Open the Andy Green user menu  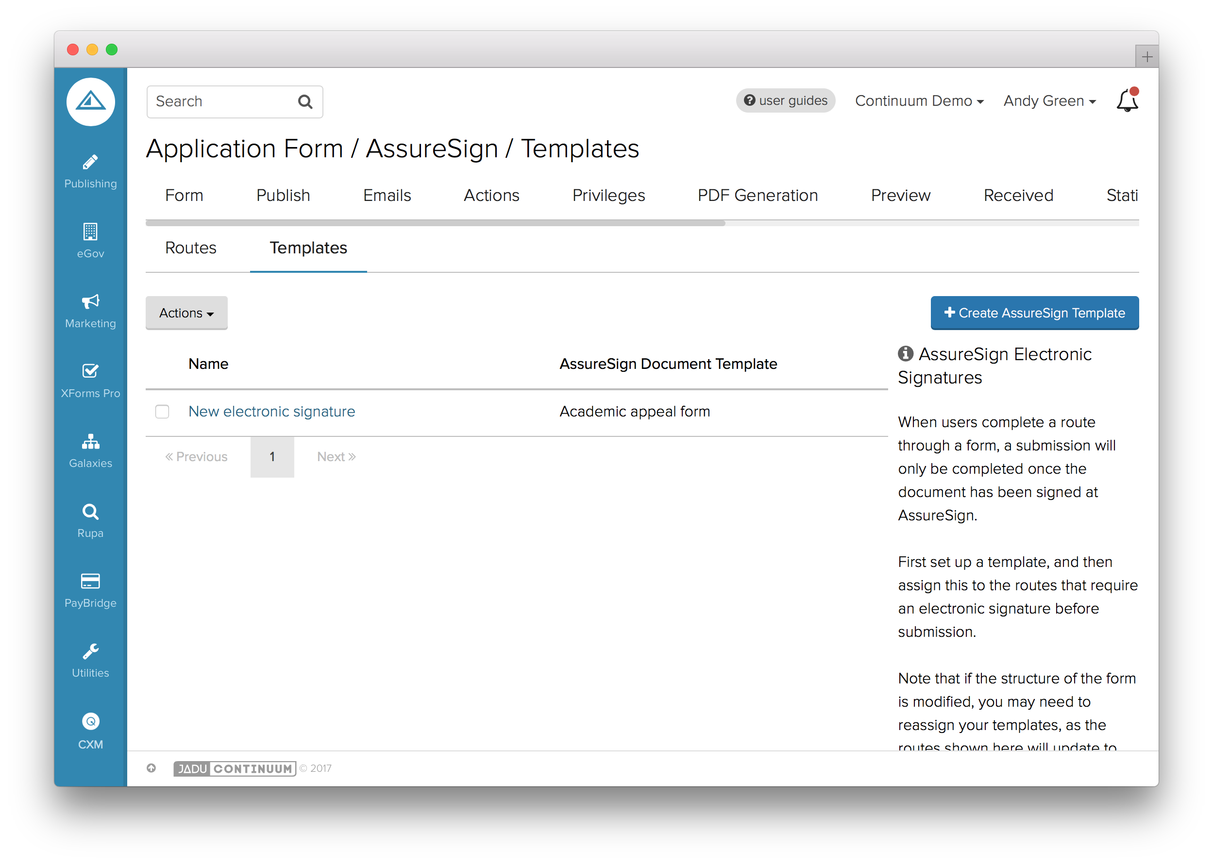point(1049,100)
